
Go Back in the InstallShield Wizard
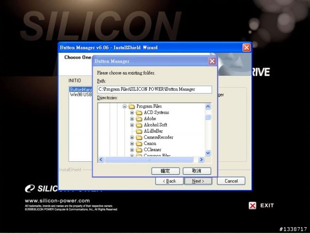(x=170, y=181)
